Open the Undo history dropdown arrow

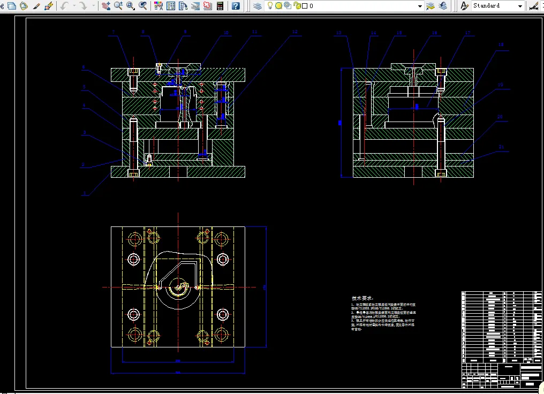tap(74, 5)
